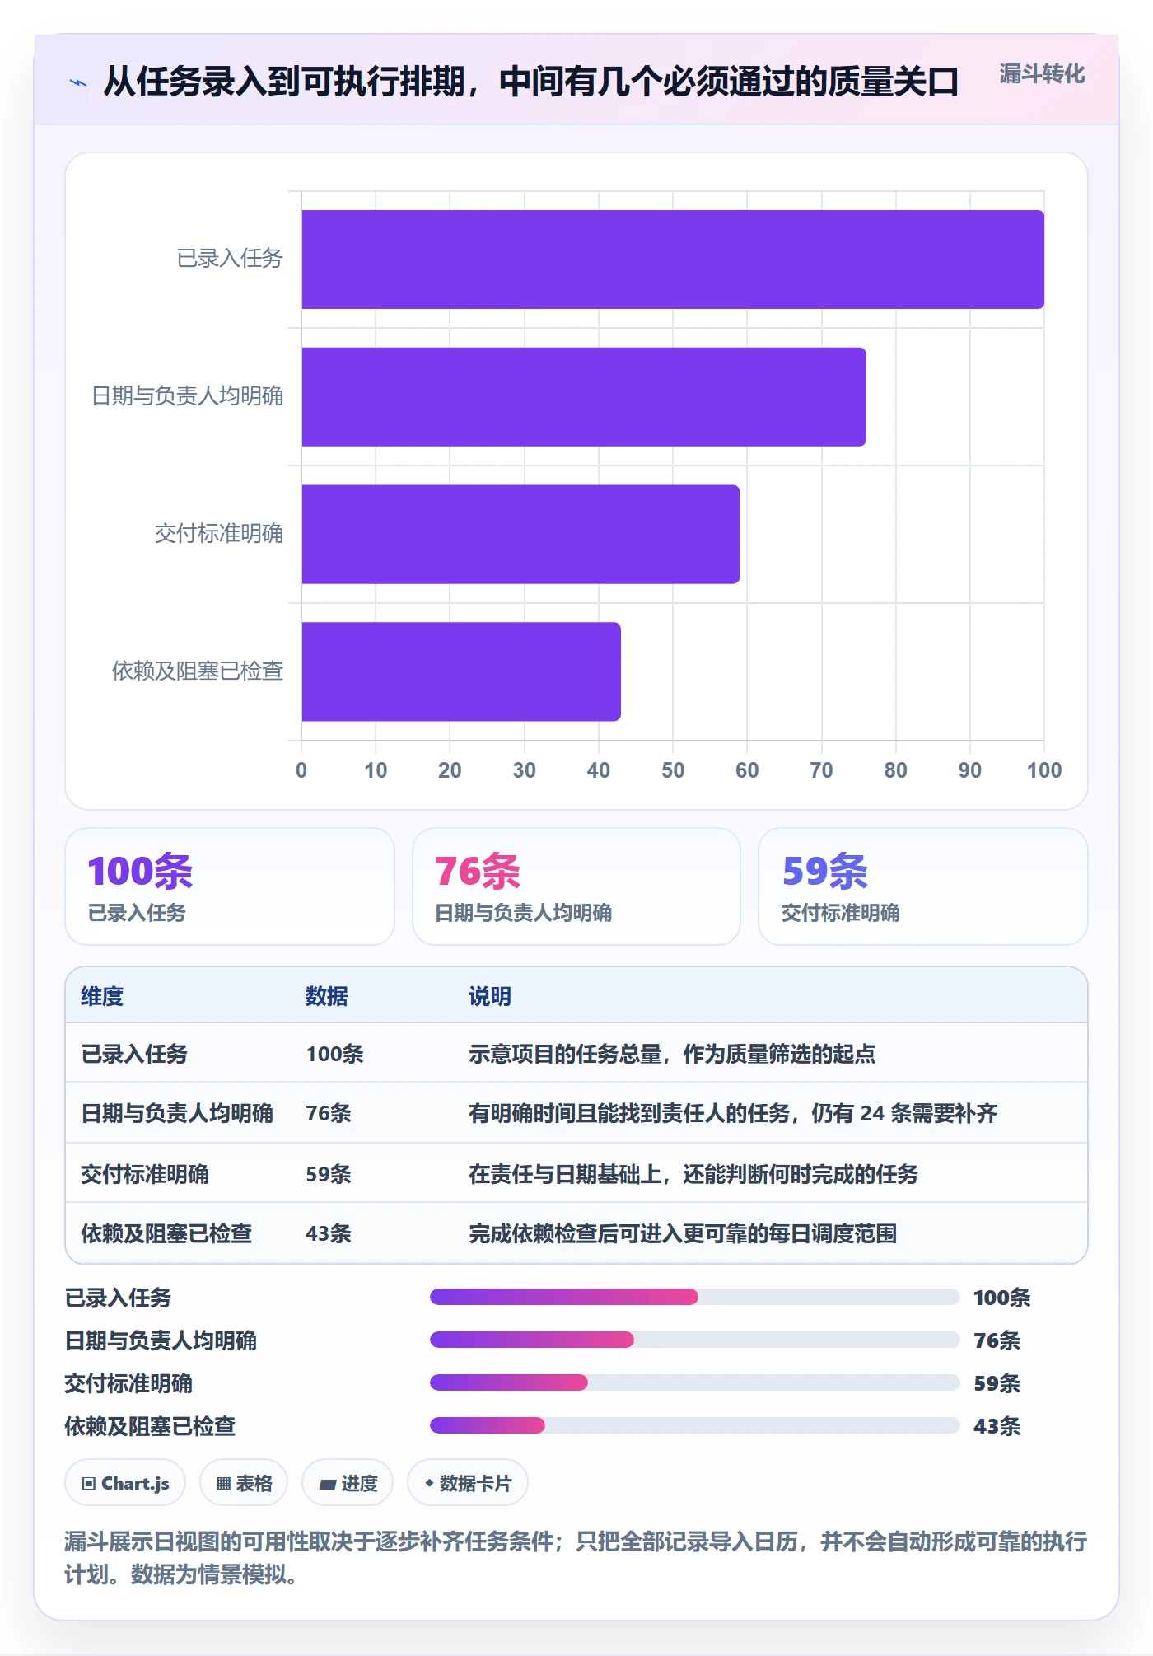This screenshot has height=1656, width=1153.
Task: Click the chart's y-axis label "依赖及阻塞已检查"
Action: [198, 671]
